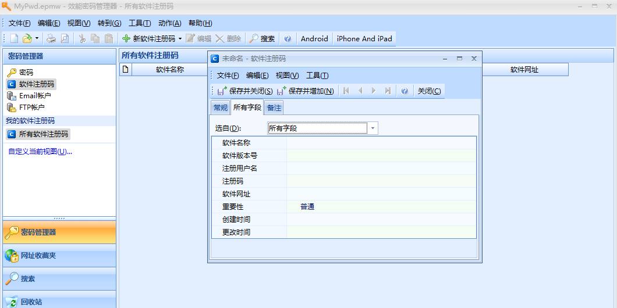
Task: Open the 搜索 navigation pane button
Action: click(59, 279)
